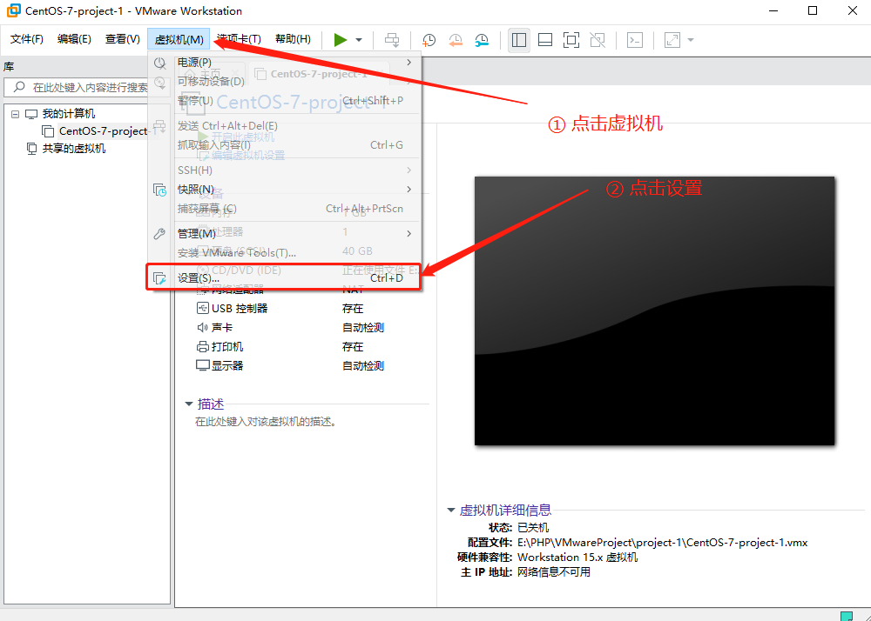Click the stretch guest display icon

(x=672, y=40)
